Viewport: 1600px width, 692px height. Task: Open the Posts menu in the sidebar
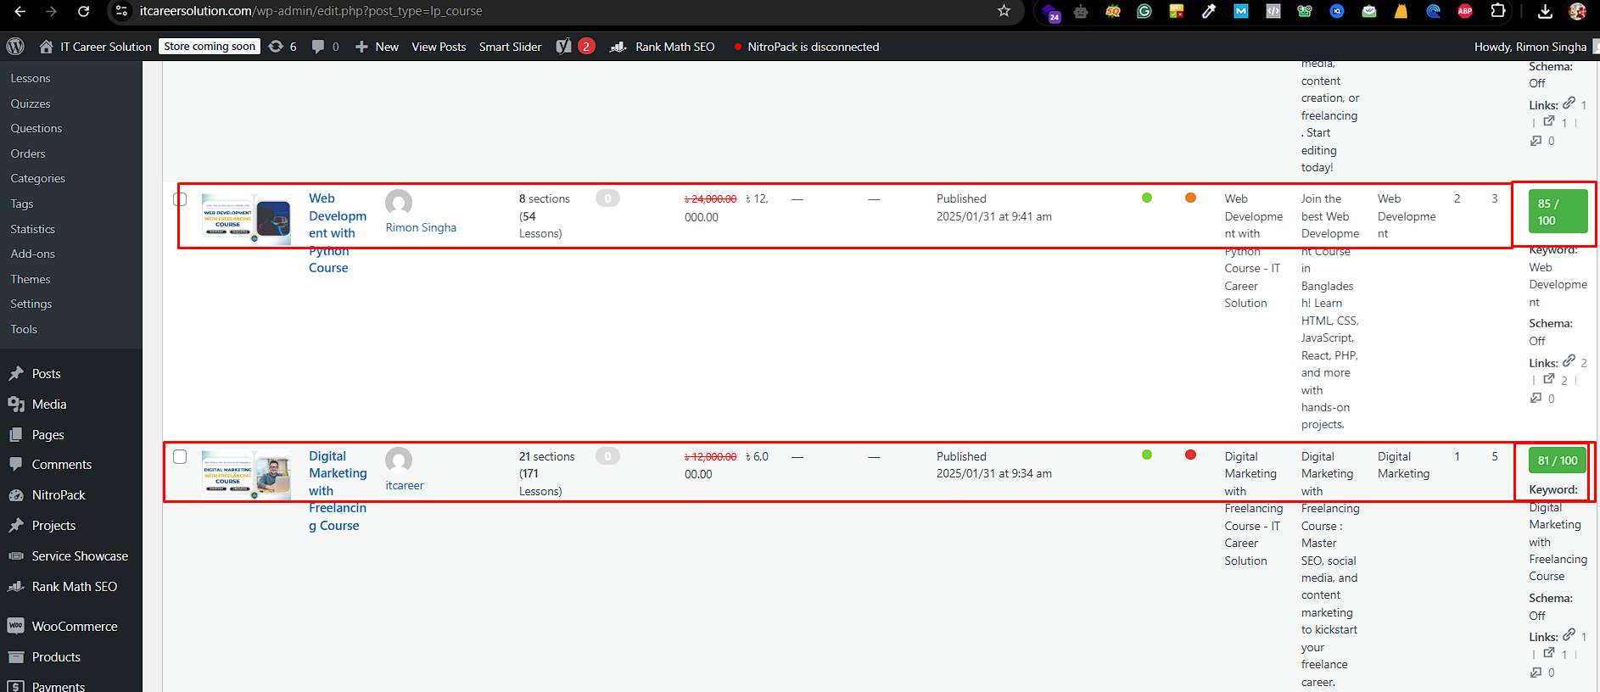46,374
